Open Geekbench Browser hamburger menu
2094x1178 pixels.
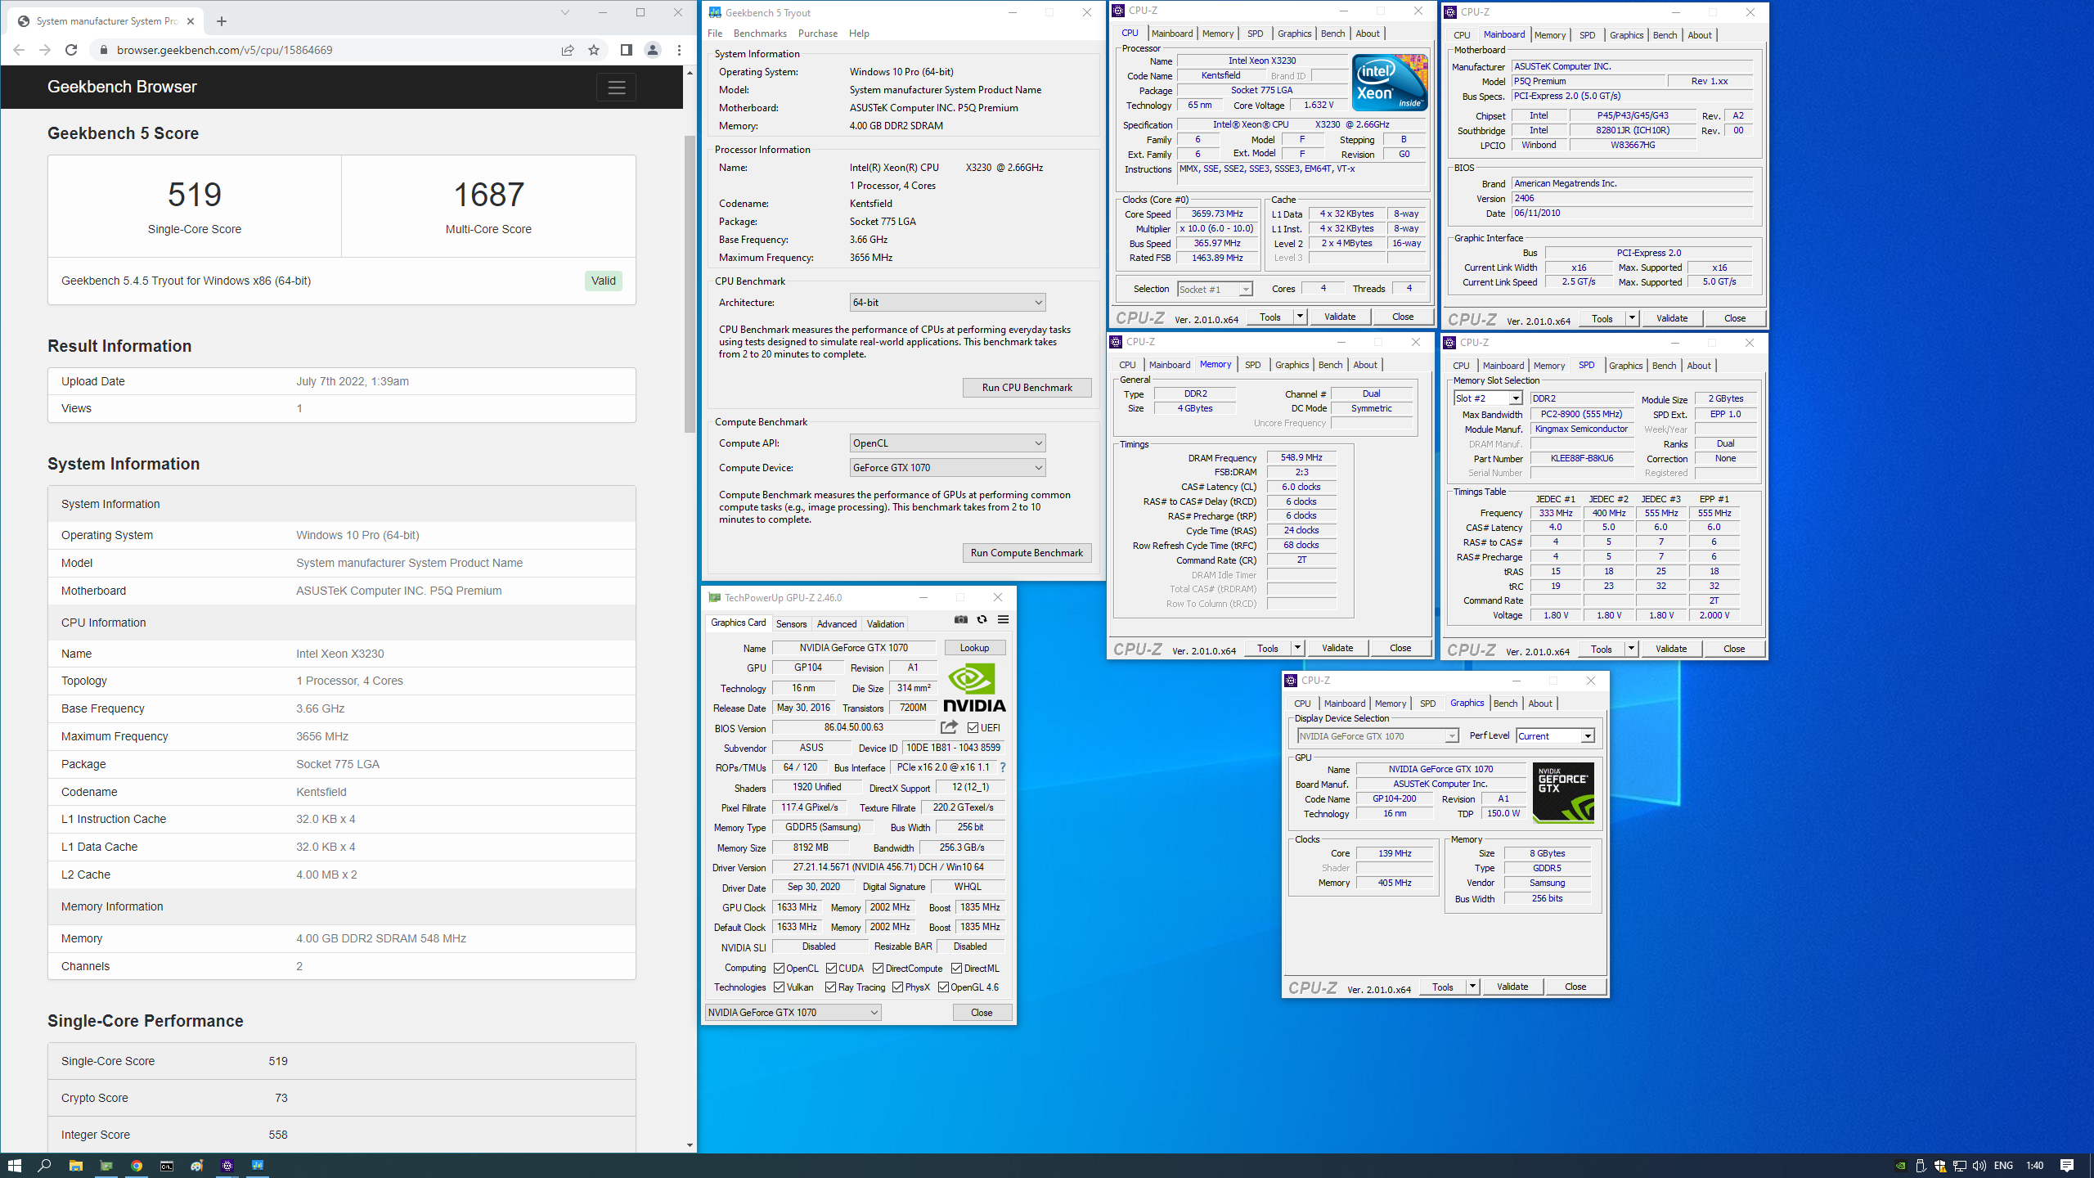616,87
